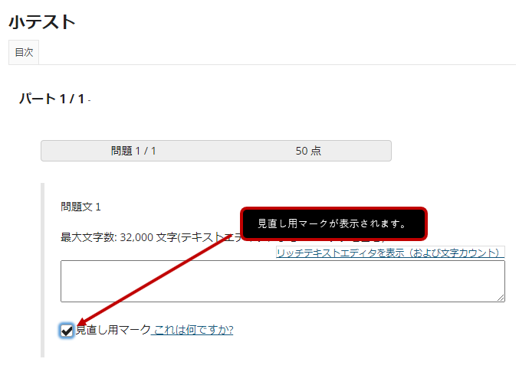Select the 問題 1 / 1 header label

pyautogui.click(x=133, y=151)
